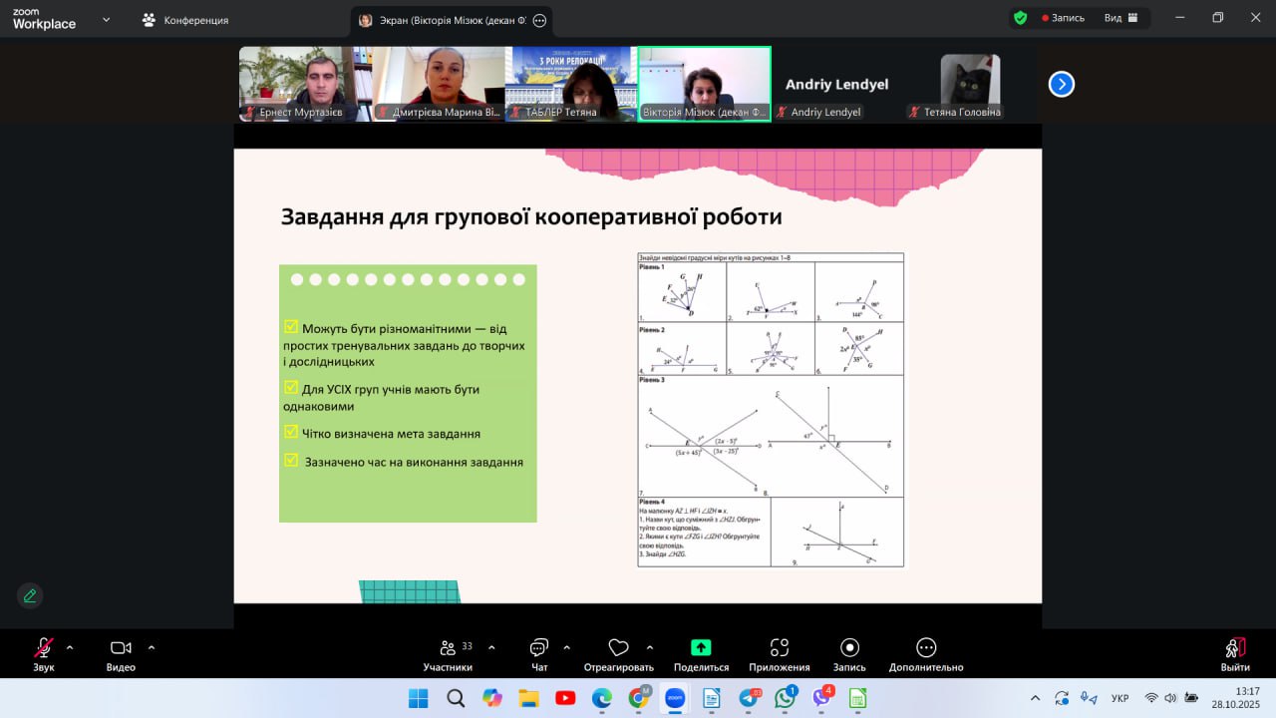1276x718 pixels.
Task: Toggle camera with Видео button
Action: [x=121, y=648]
